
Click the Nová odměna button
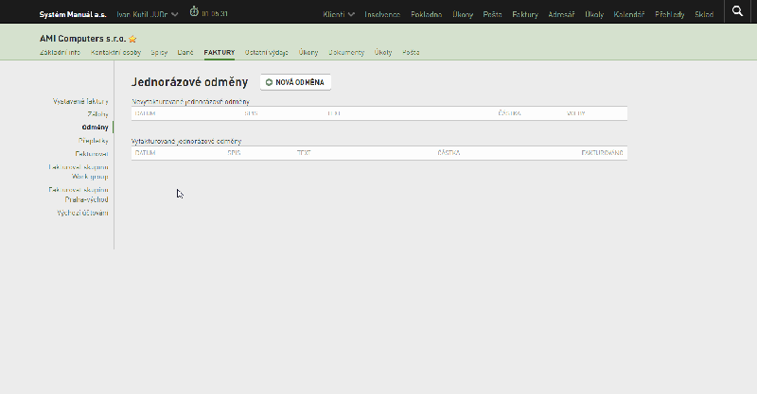pyautogui.click(x=295, y=82)
